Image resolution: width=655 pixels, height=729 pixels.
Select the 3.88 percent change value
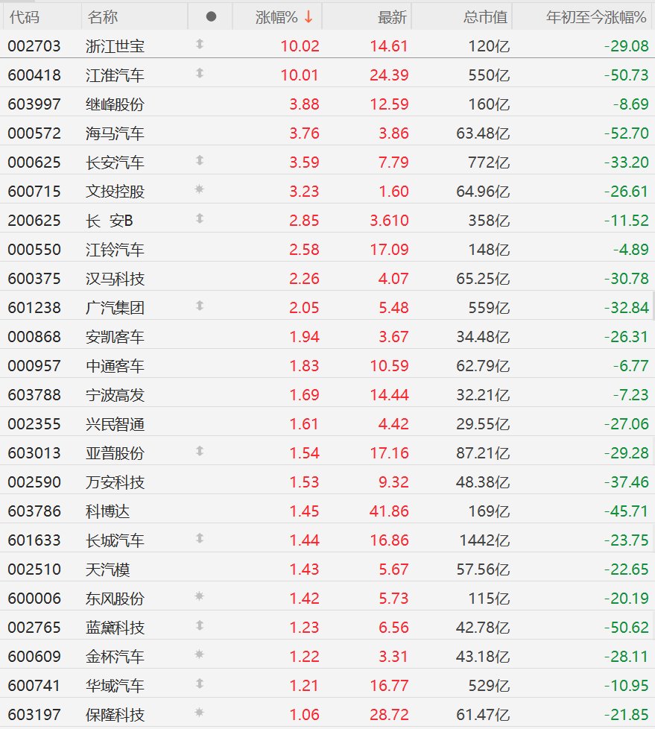(x=305, y=104)
